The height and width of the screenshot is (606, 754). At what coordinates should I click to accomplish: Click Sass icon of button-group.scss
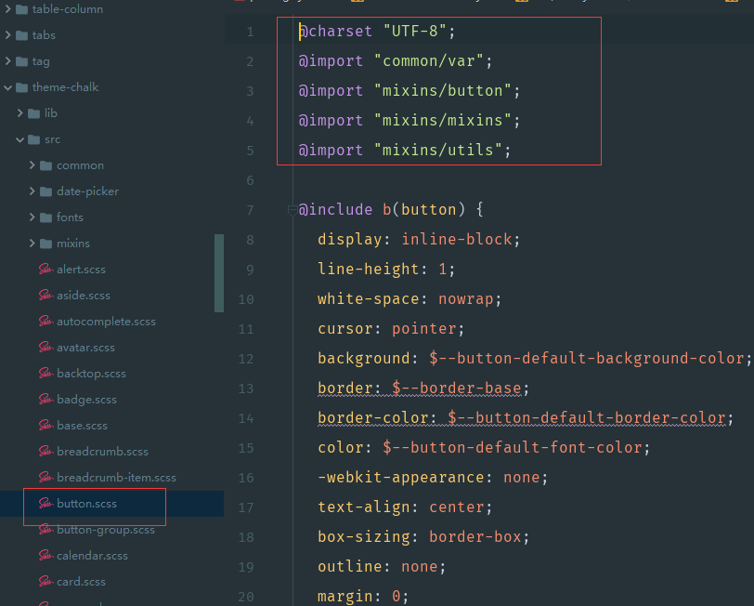pyautogui.click(x=45, y=530)
